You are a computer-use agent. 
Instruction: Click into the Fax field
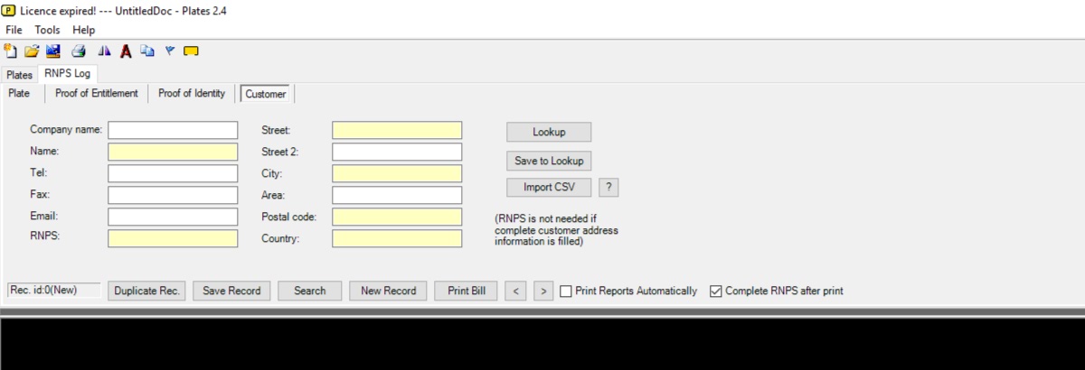[173, 195]
